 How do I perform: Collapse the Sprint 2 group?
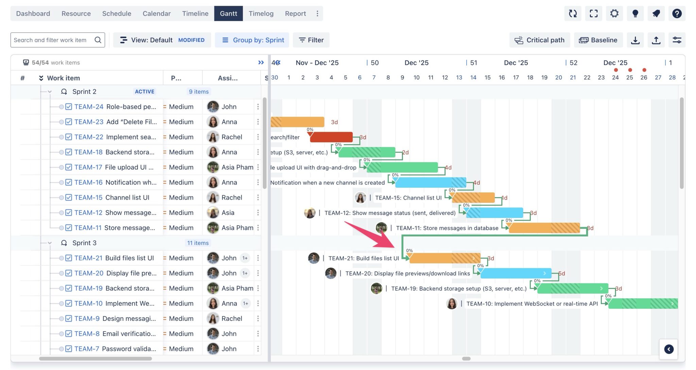50,91
